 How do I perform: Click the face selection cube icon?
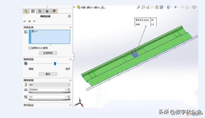(26, 32)
